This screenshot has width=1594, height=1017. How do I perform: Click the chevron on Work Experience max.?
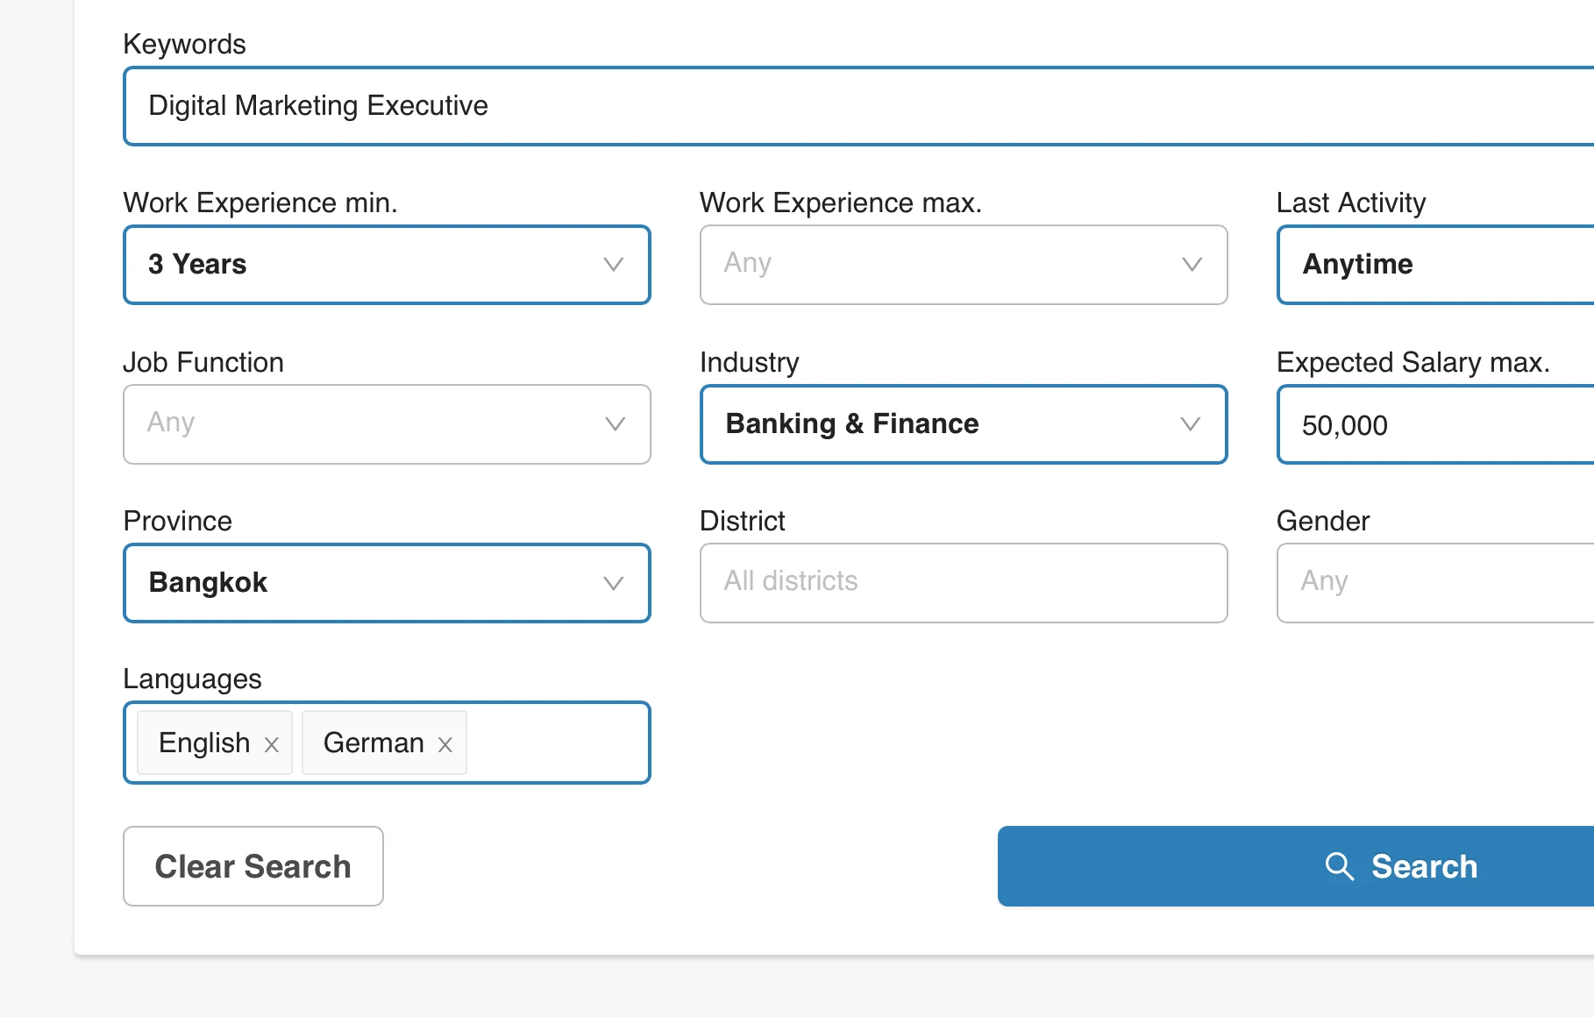point(1190,264)
